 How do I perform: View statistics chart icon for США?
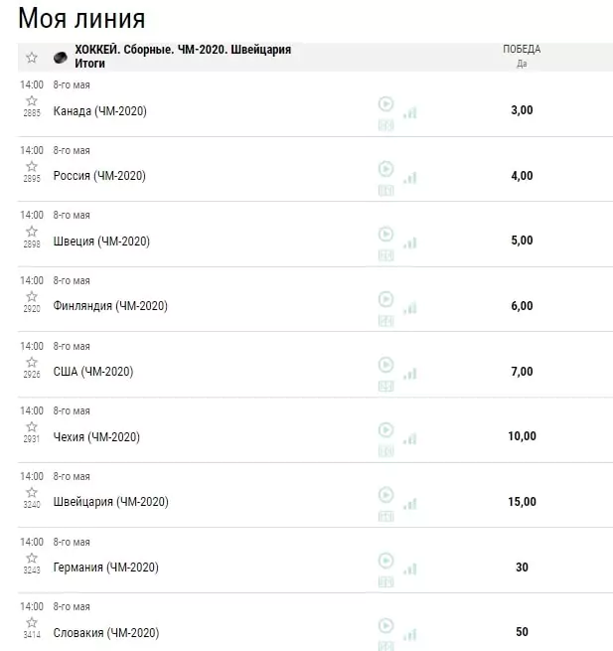(410, 374)
